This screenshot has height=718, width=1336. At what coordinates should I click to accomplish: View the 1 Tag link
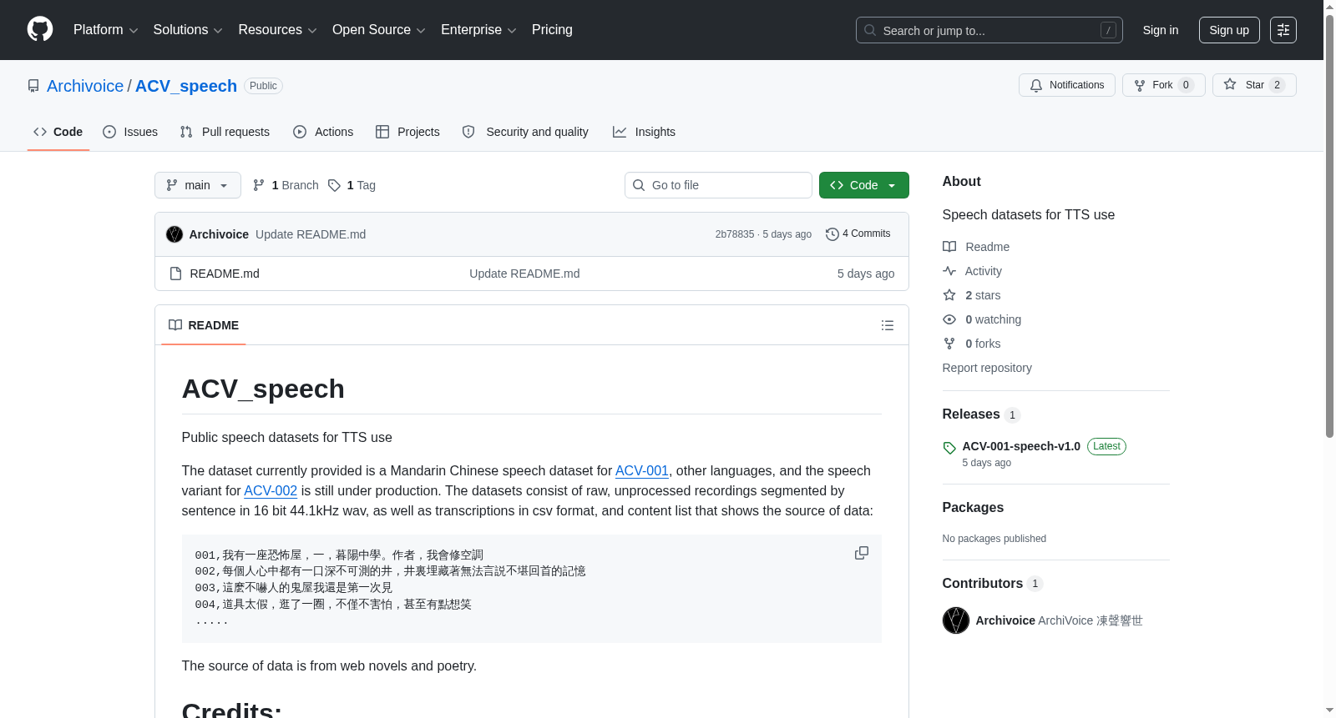(x=352, y=185)
